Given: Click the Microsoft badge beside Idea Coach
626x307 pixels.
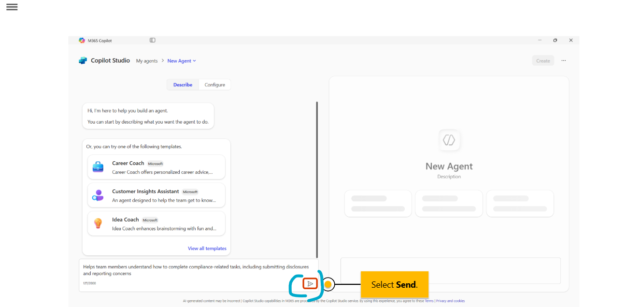Looking at the screenshot, I should tap(150, 220).
